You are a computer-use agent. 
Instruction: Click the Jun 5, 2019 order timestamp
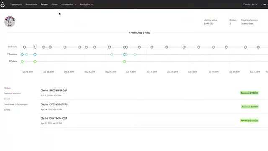51,96
